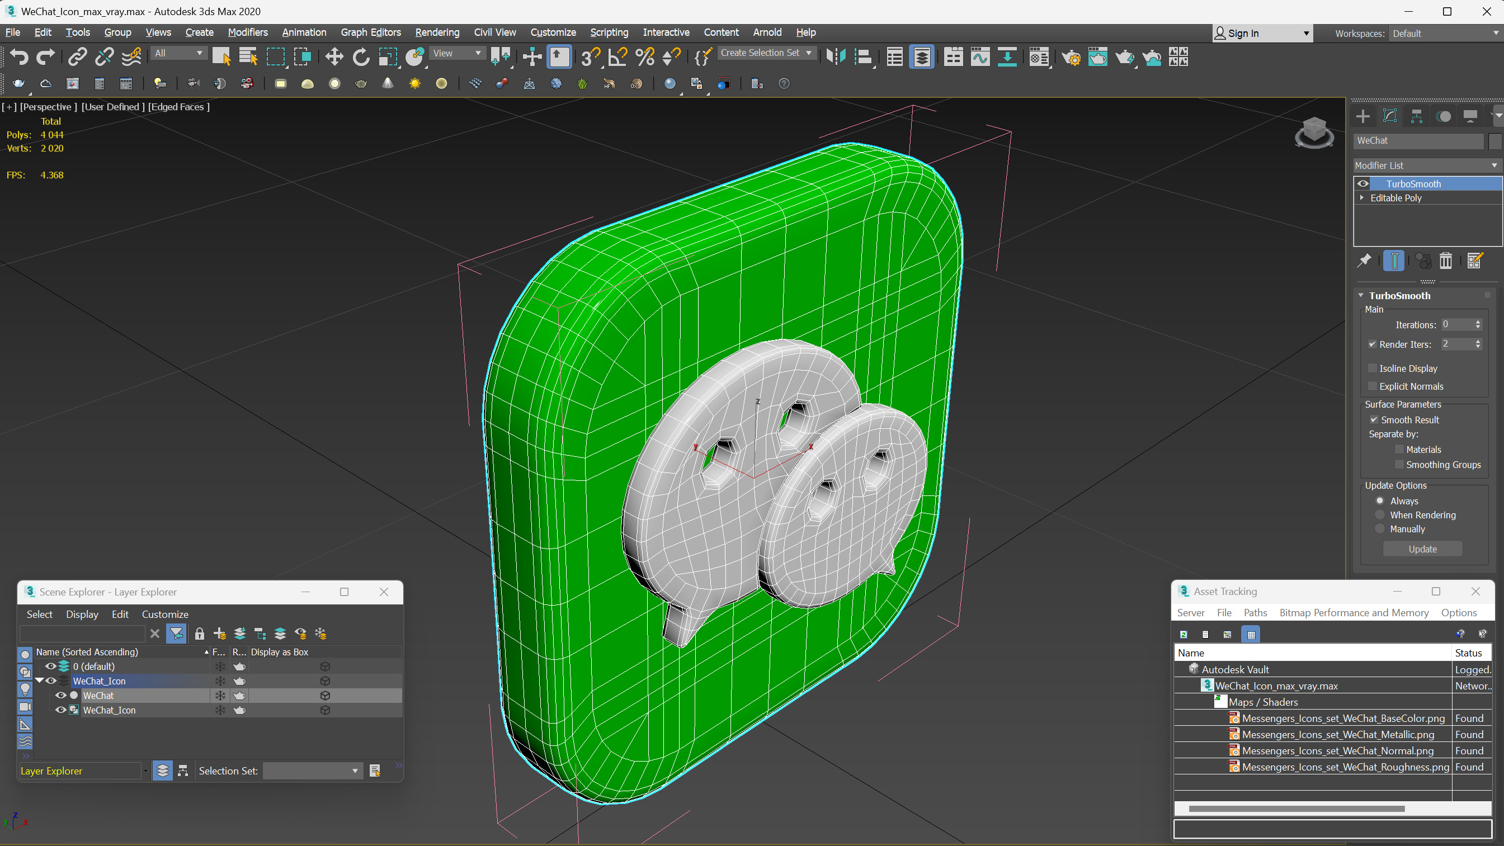Viewport: 1504px width, 846px height.
Task: Click the Update button
Action: click(1422, 550)
